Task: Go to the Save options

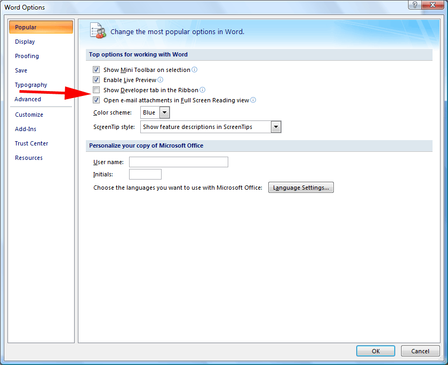Action: 21,70
